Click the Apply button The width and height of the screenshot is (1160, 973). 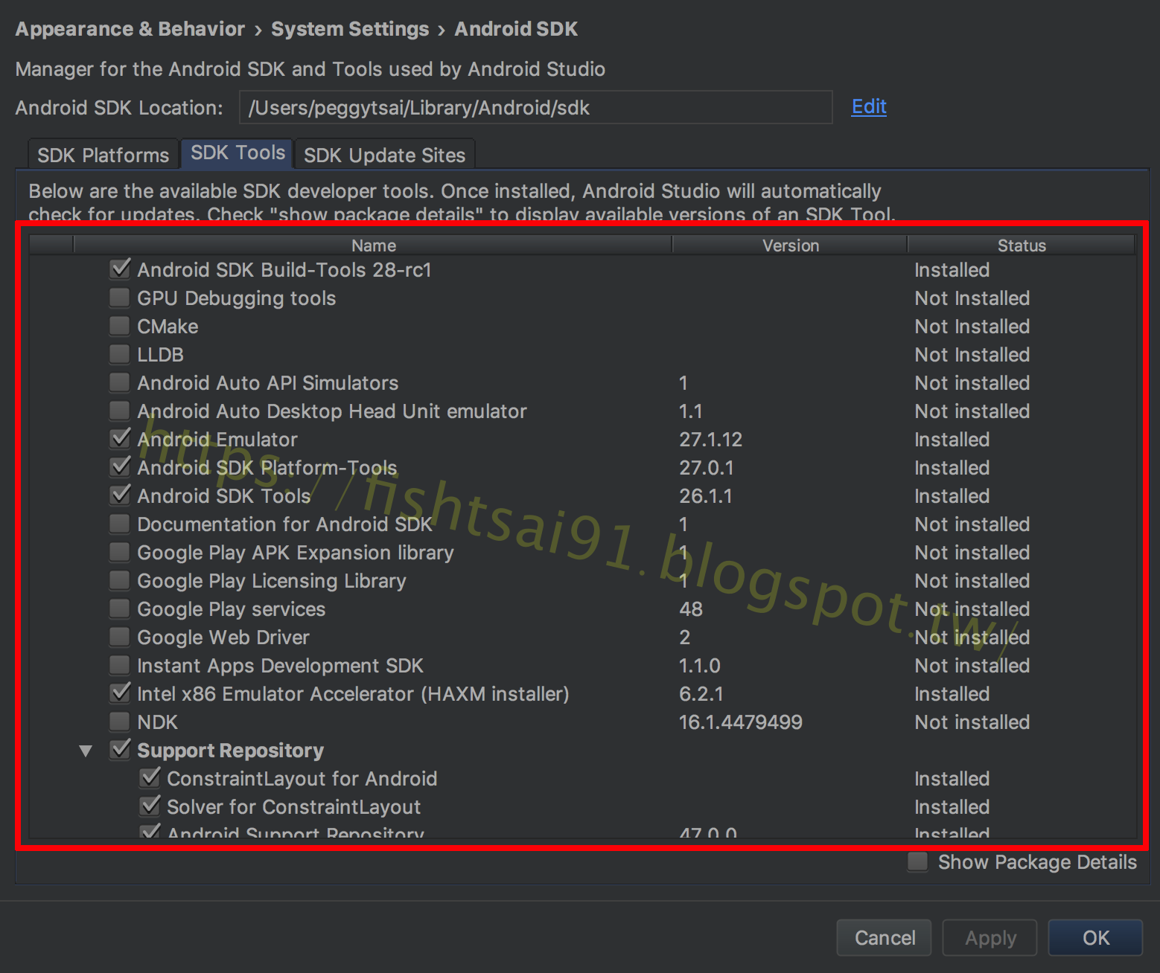click(x=990, y=937)
